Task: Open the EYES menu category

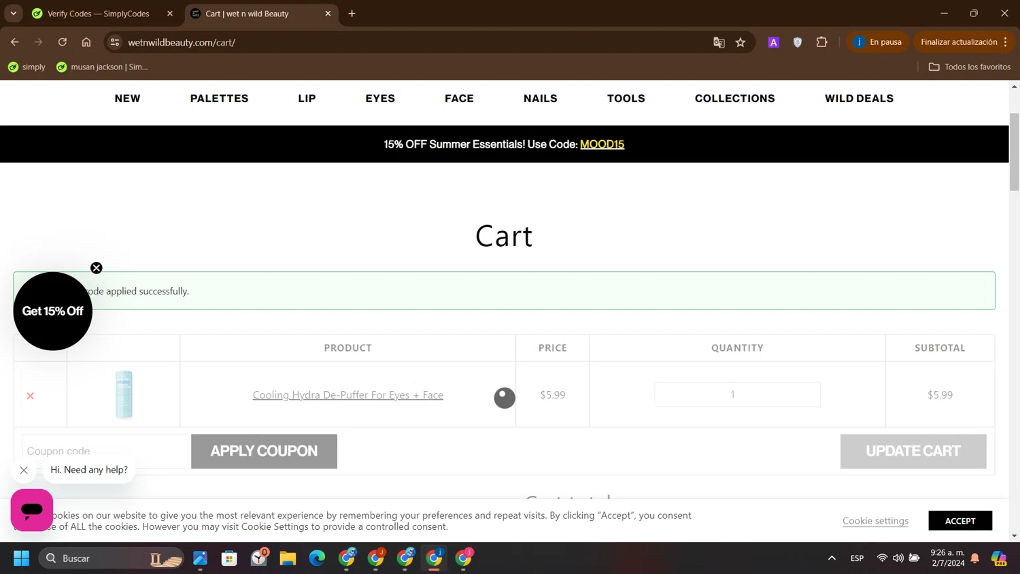Action: coord(380,99)
